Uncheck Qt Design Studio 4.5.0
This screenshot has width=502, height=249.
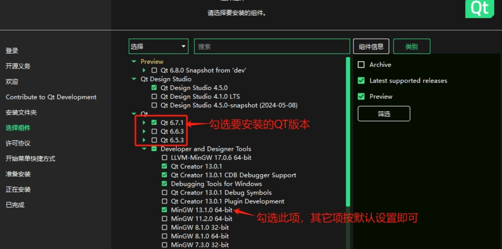pyautogui.click(x=154, y=88)
